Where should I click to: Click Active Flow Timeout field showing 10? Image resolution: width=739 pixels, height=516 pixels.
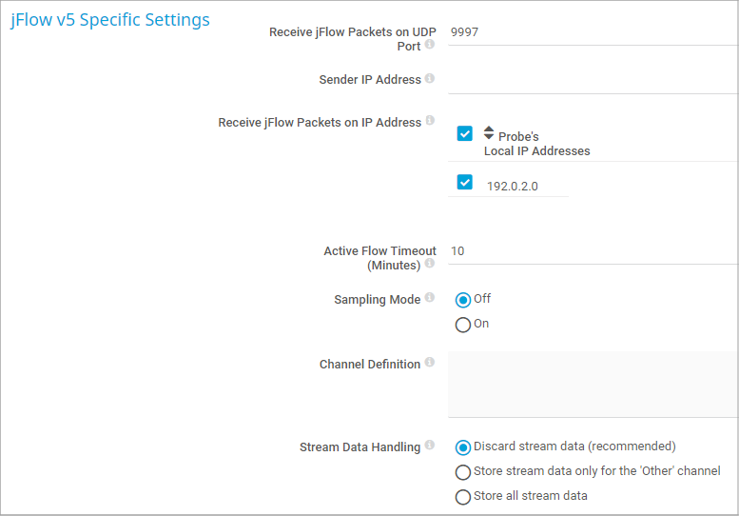coord(592,251)
